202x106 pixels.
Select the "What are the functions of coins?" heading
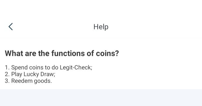62,53
